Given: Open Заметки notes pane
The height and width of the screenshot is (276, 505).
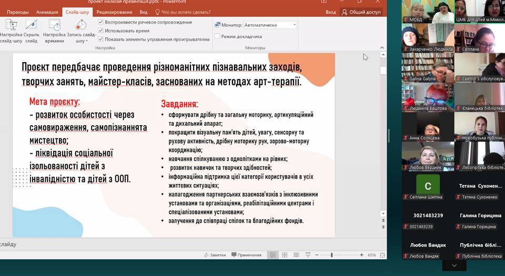Looking at the screenshot, I should click(x=215, y=255).
